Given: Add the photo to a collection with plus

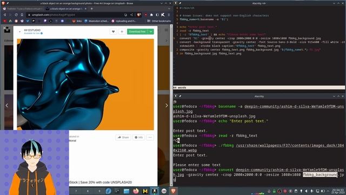Looking at the screenshot, I should pyautogui.click(x=122, y=31).
